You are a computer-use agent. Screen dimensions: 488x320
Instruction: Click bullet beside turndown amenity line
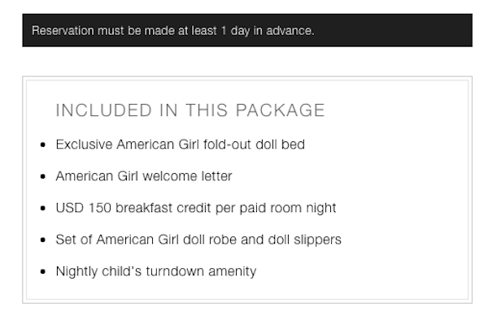(43, 271)
